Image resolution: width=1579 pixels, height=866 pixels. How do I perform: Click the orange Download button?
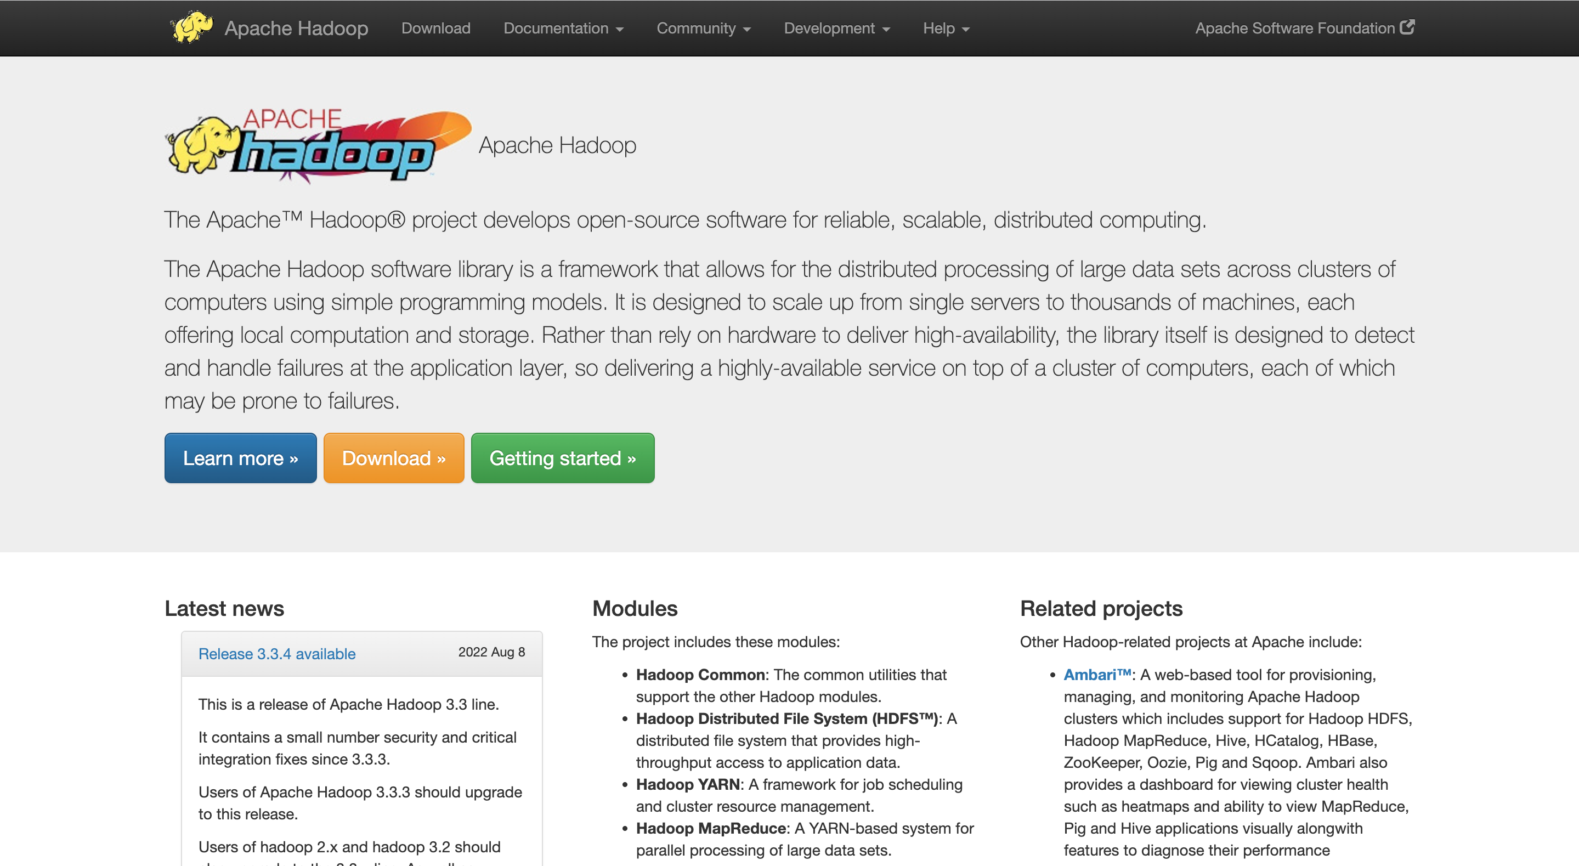394,458
